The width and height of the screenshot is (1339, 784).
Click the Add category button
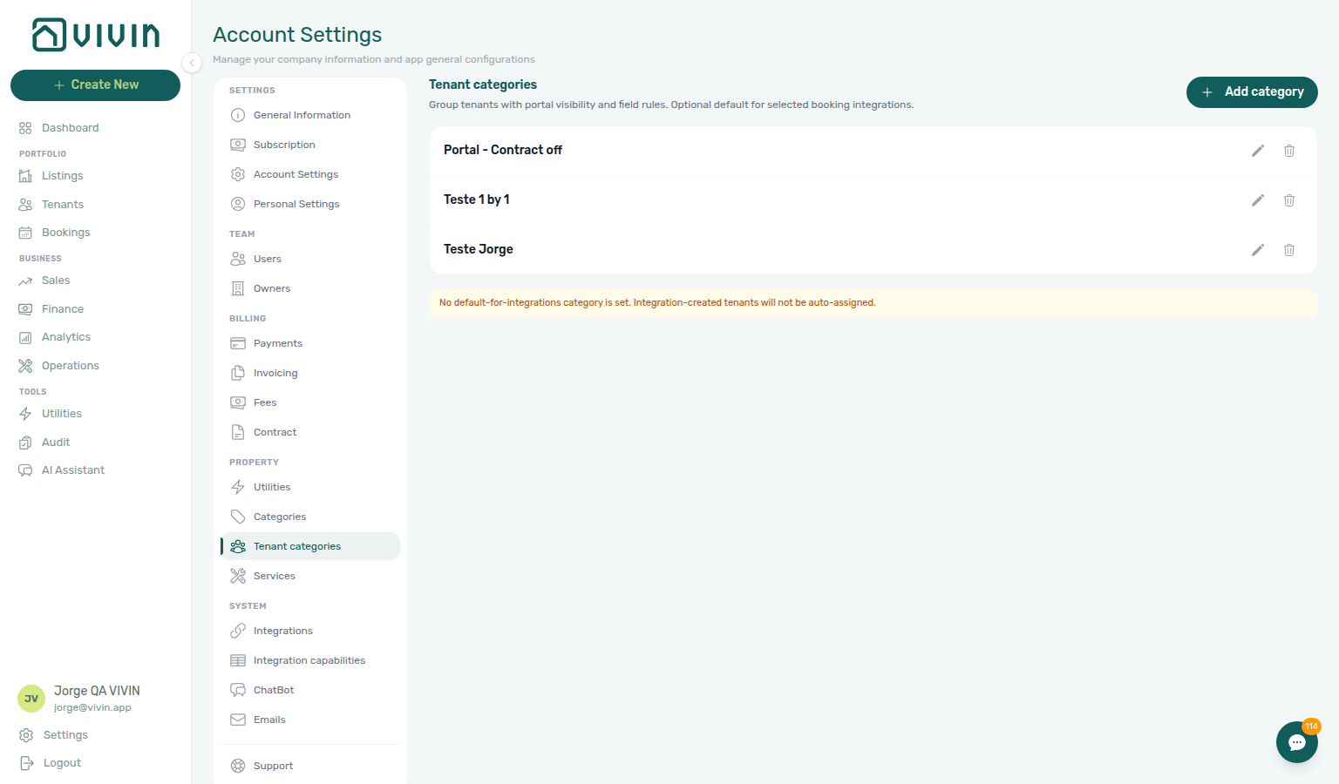[1252, 92]
